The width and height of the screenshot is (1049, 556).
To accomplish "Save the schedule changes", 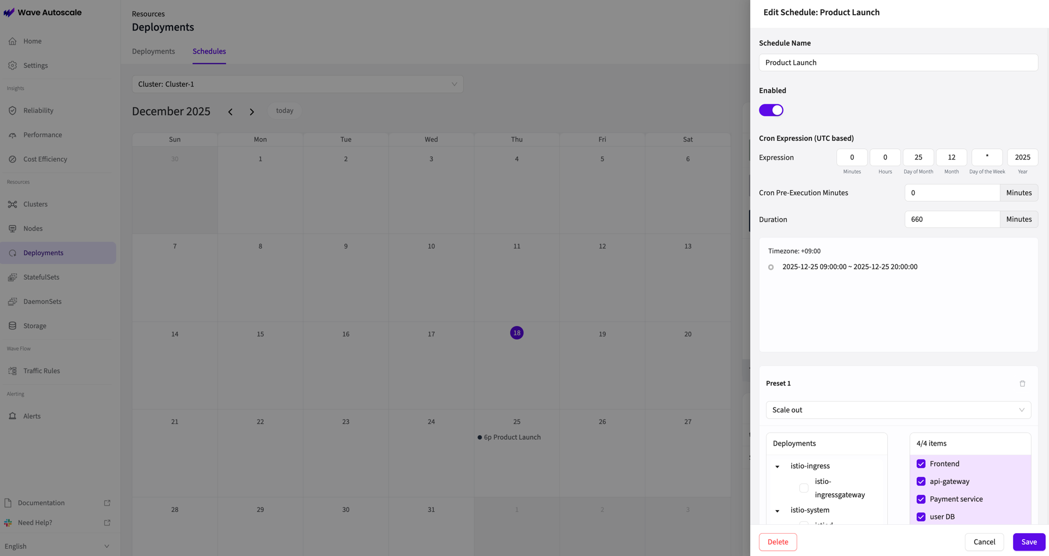I will 1029,542.
